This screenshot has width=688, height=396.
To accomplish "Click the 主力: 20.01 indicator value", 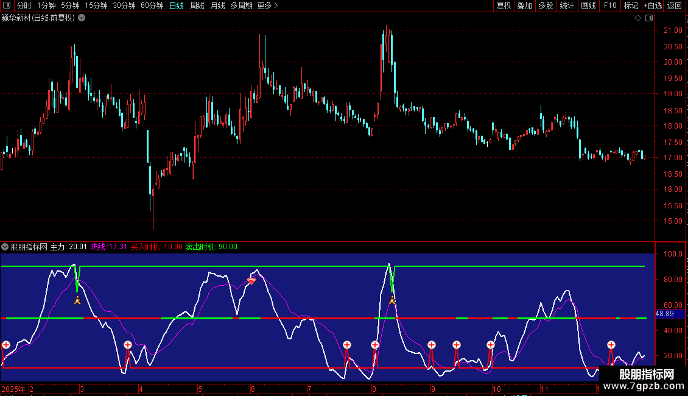I will 68,247.
